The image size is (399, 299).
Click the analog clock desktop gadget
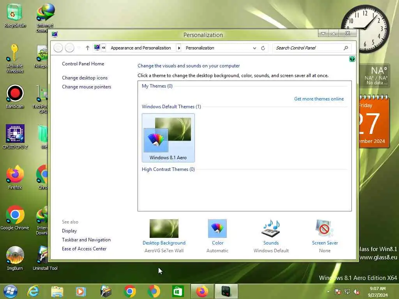(365, 28)
